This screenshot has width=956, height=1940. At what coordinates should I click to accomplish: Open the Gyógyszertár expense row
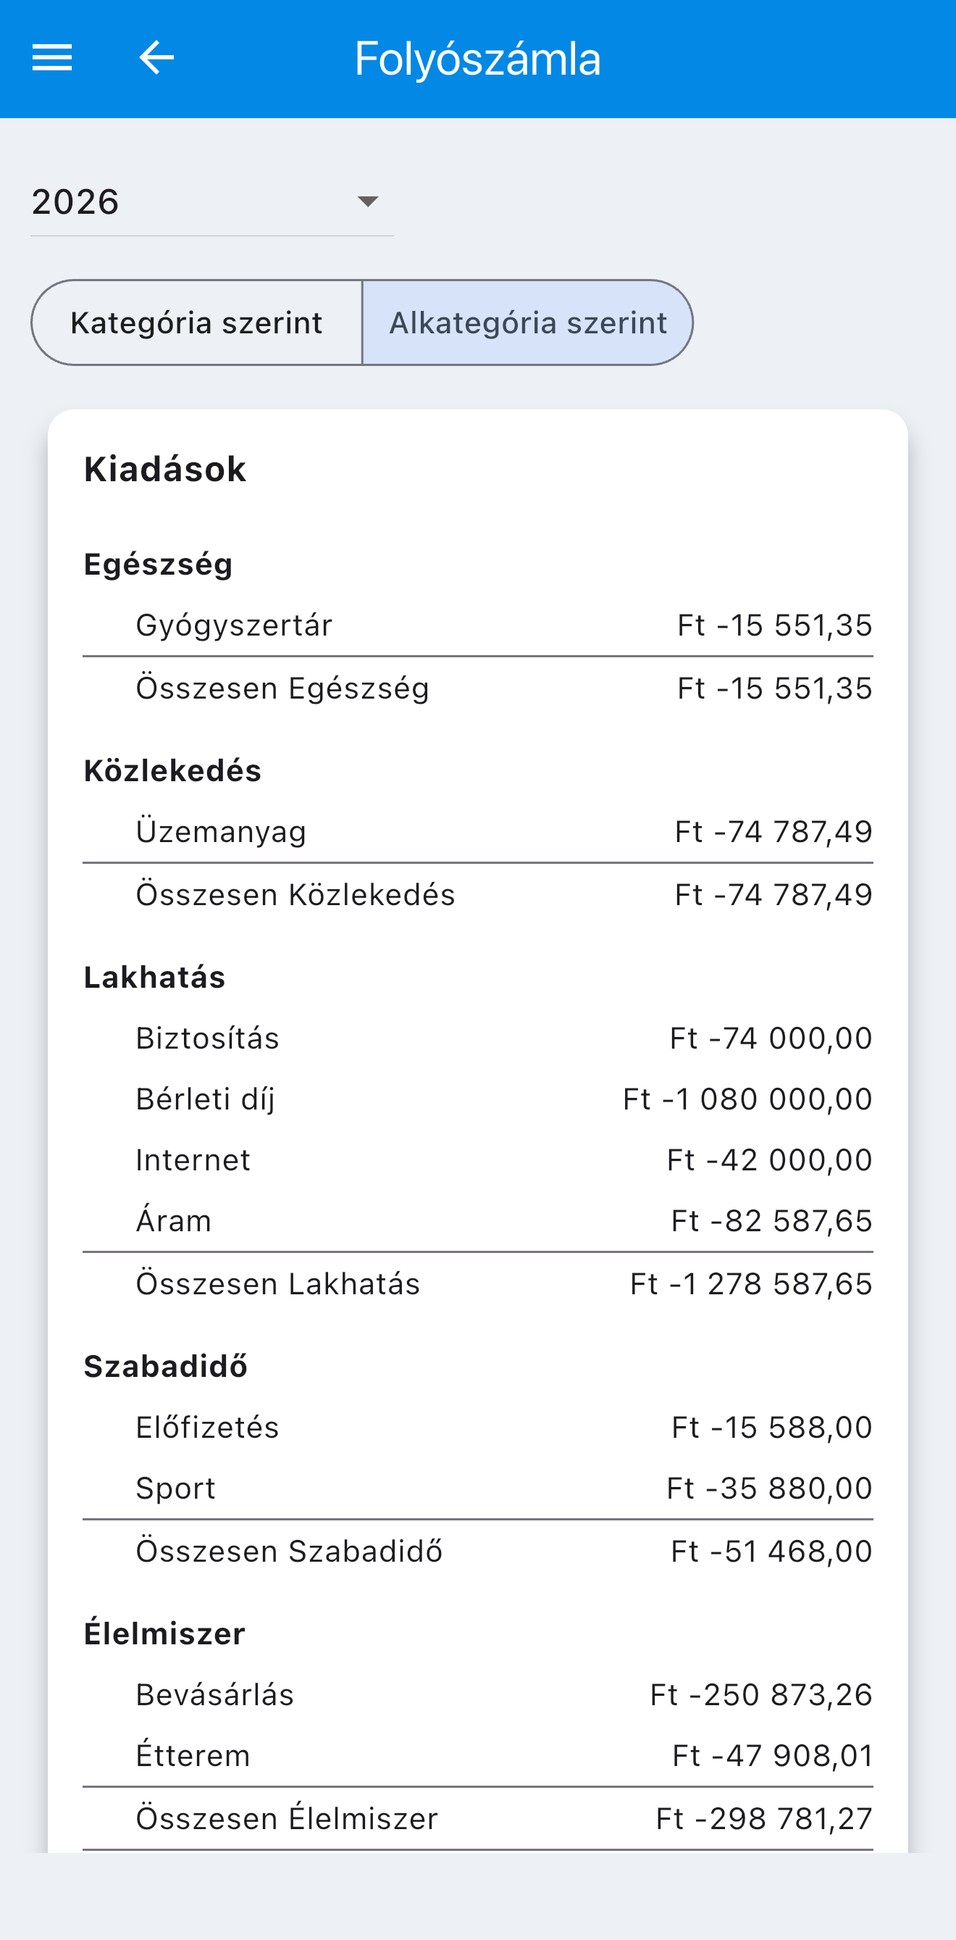click(x=478, y=625)
